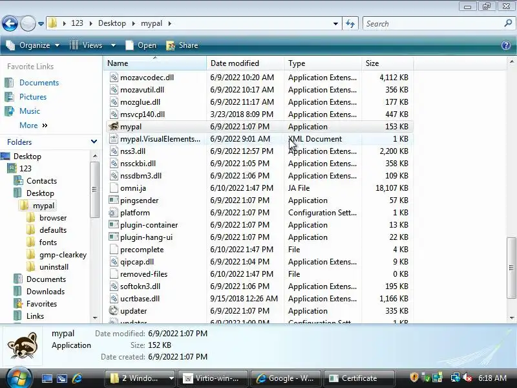Open the Pictures favorite link

click(33, 96)
